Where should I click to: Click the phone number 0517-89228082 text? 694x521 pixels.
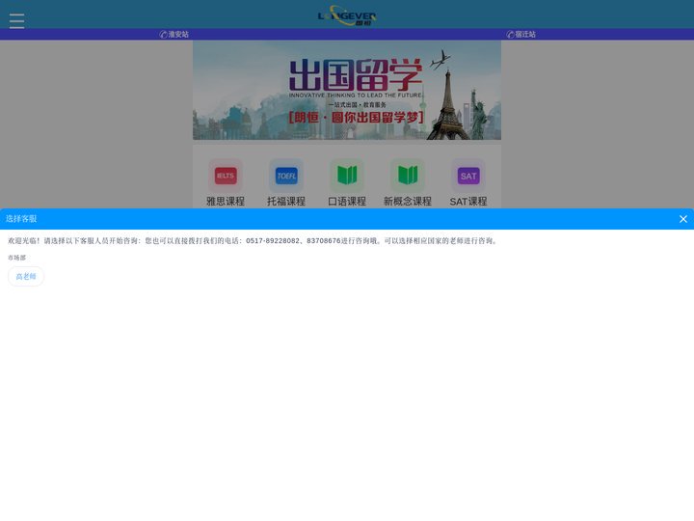[x=273, y=240]
